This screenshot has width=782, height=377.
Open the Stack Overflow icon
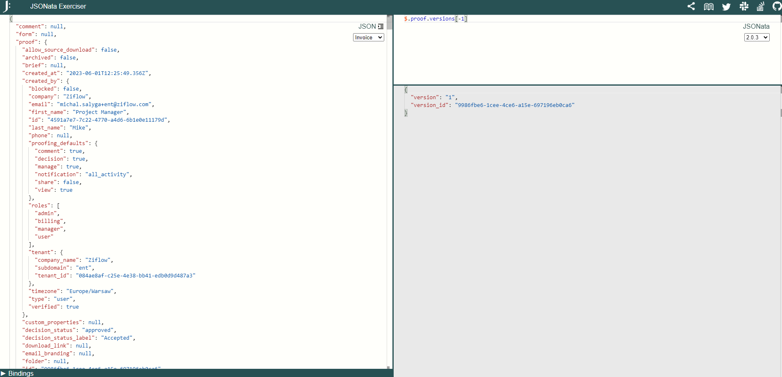pos(760,7)
